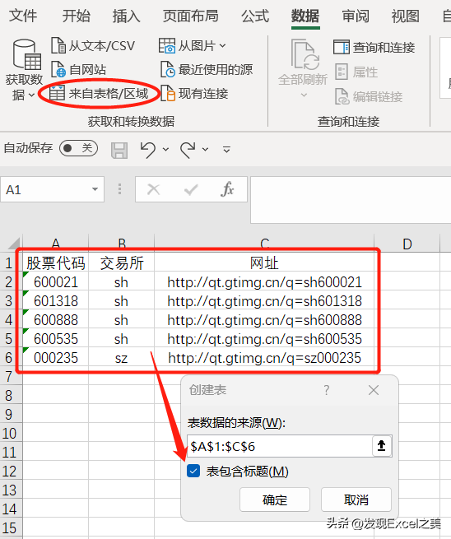The width and height of the screenshot is (451, 539).
Task: Switch to the 插入 tab
Action: pos(126,16)
